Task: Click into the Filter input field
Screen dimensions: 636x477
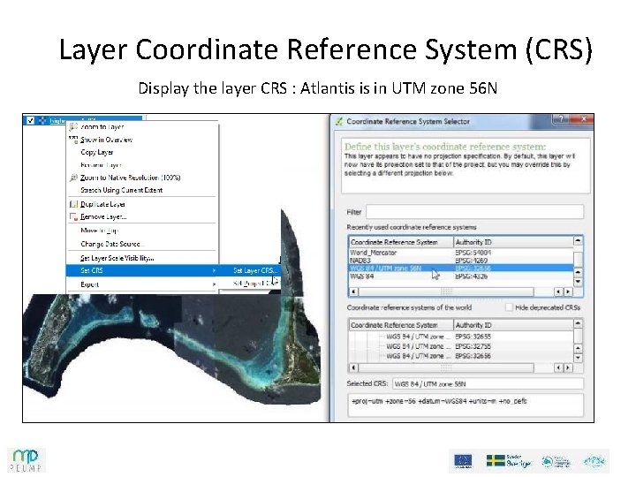Action: click(474, 212)
